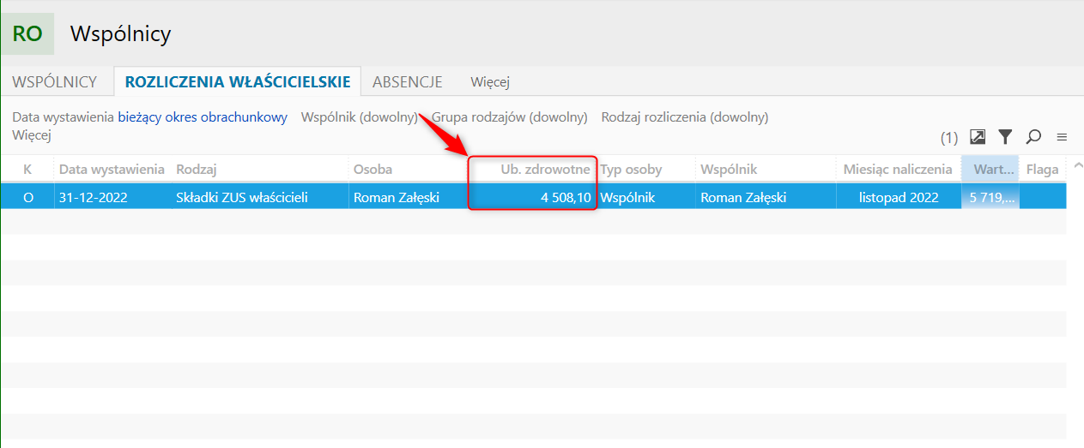Screen dimensions: 1084x448
Task: Sort by the Data wystawienia column header
Action: pos(112,170)
